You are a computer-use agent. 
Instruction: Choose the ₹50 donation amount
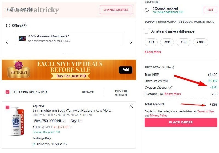[183, 42]
